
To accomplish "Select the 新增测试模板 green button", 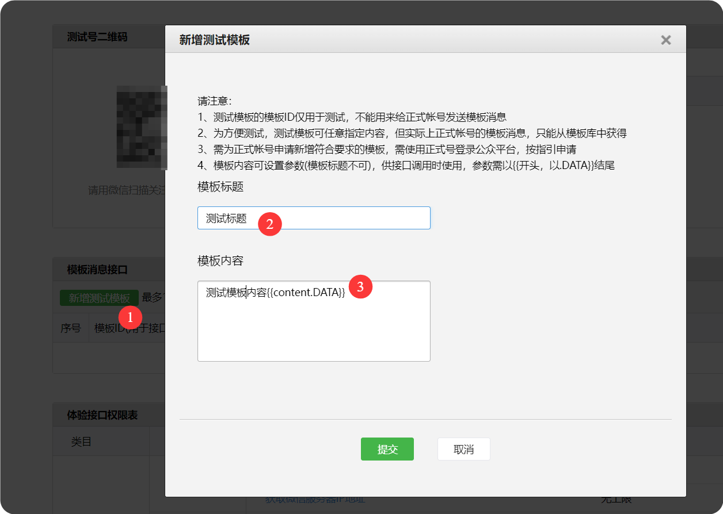I will (99, 298).
